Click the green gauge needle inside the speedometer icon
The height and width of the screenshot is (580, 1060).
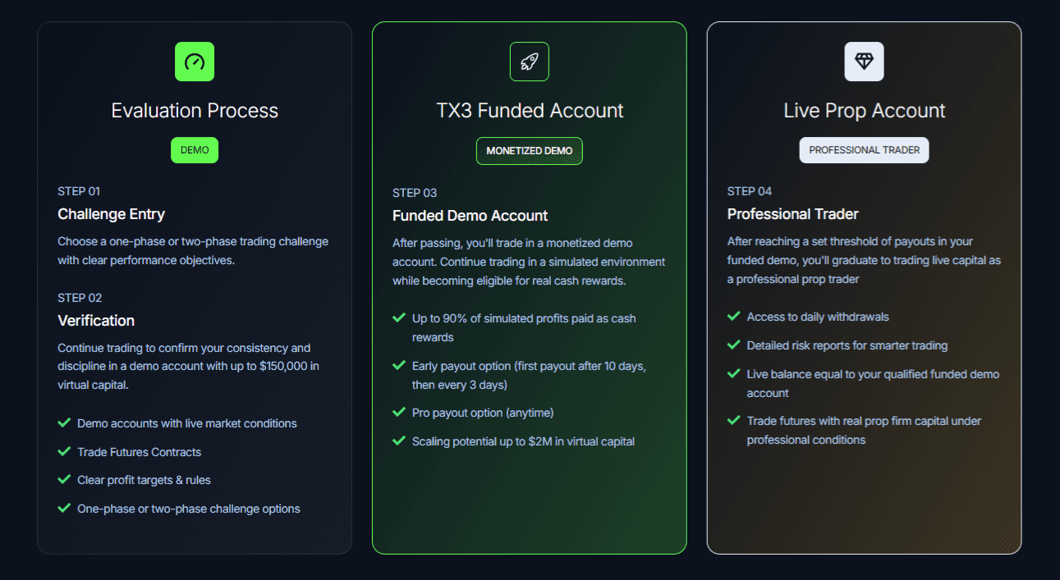click(195, 61)
